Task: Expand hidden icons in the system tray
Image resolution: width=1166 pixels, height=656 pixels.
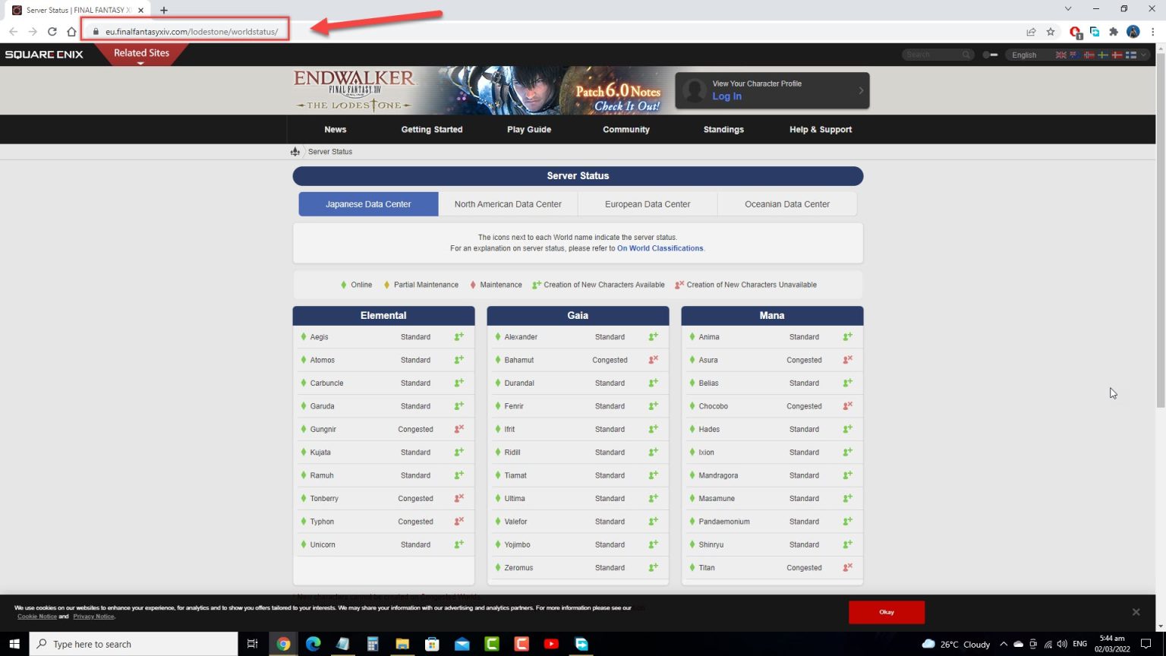Action: [x=1004, y=643]
